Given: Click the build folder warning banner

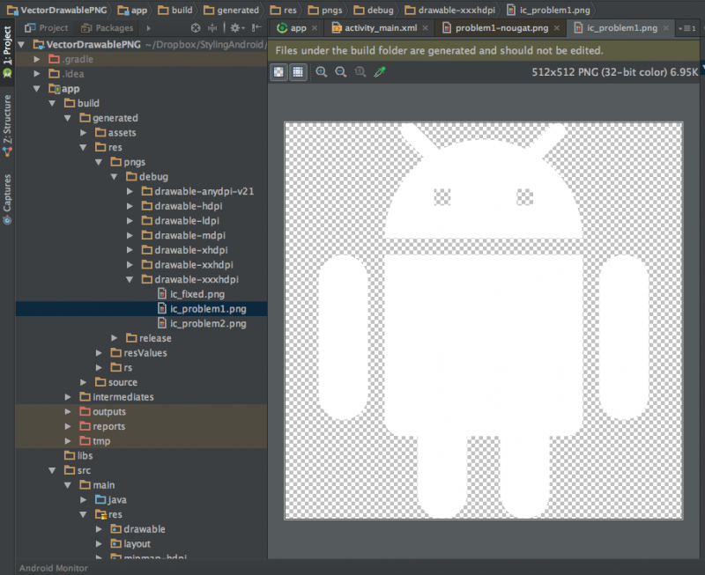Looking at the screenshot, I should tap(483, 50).
